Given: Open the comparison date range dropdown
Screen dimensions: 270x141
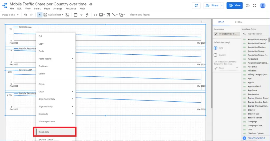Looking at the screenshot, I should click(x=226, y=68).
